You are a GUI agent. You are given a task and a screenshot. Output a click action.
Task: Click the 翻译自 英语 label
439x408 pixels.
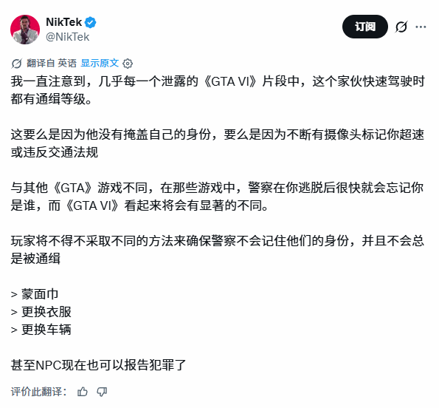pyautogui.click(x=52, y=63)
